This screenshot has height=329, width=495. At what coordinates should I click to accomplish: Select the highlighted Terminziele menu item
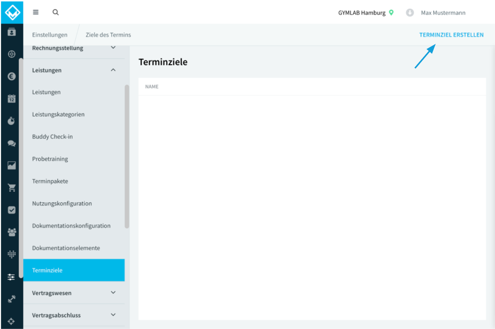[74, 270]
